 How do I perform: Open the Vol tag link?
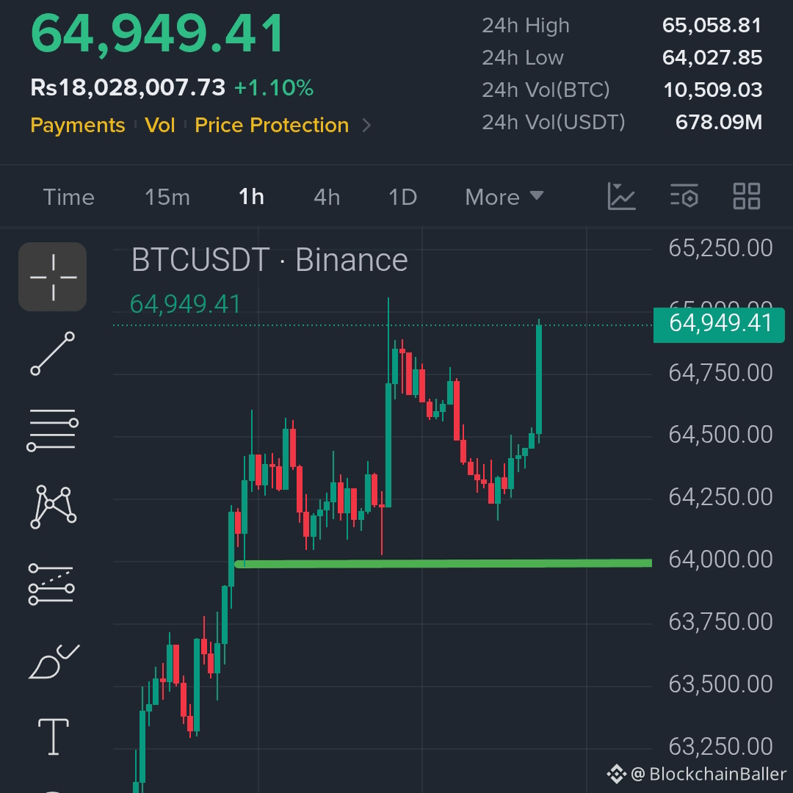pyautogui.click(x=160, y=125)
